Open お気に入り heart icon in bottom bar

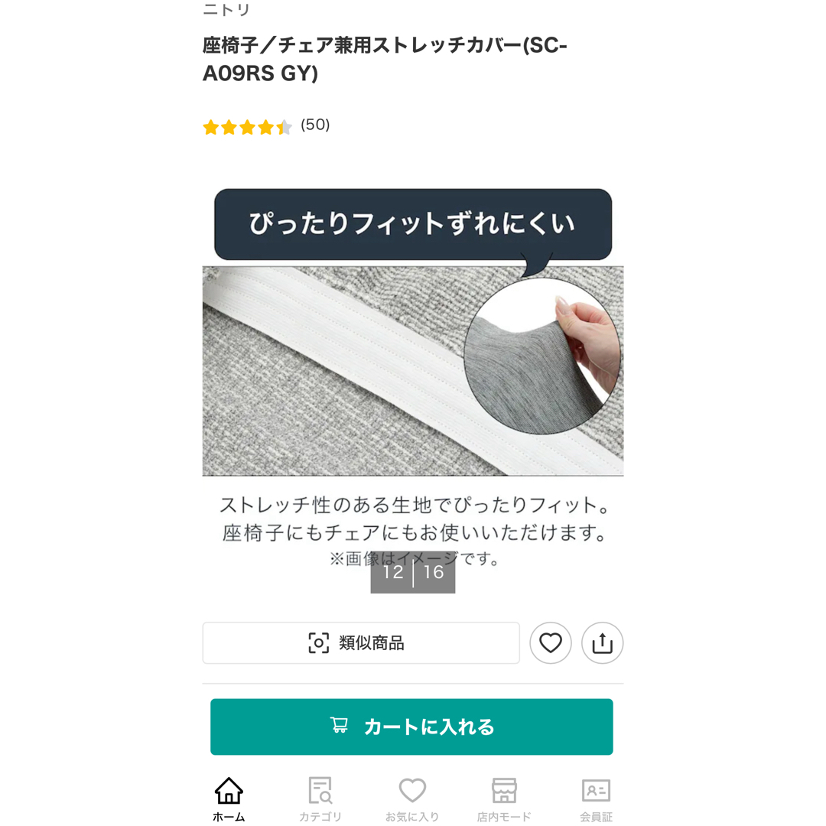[412, 790]
